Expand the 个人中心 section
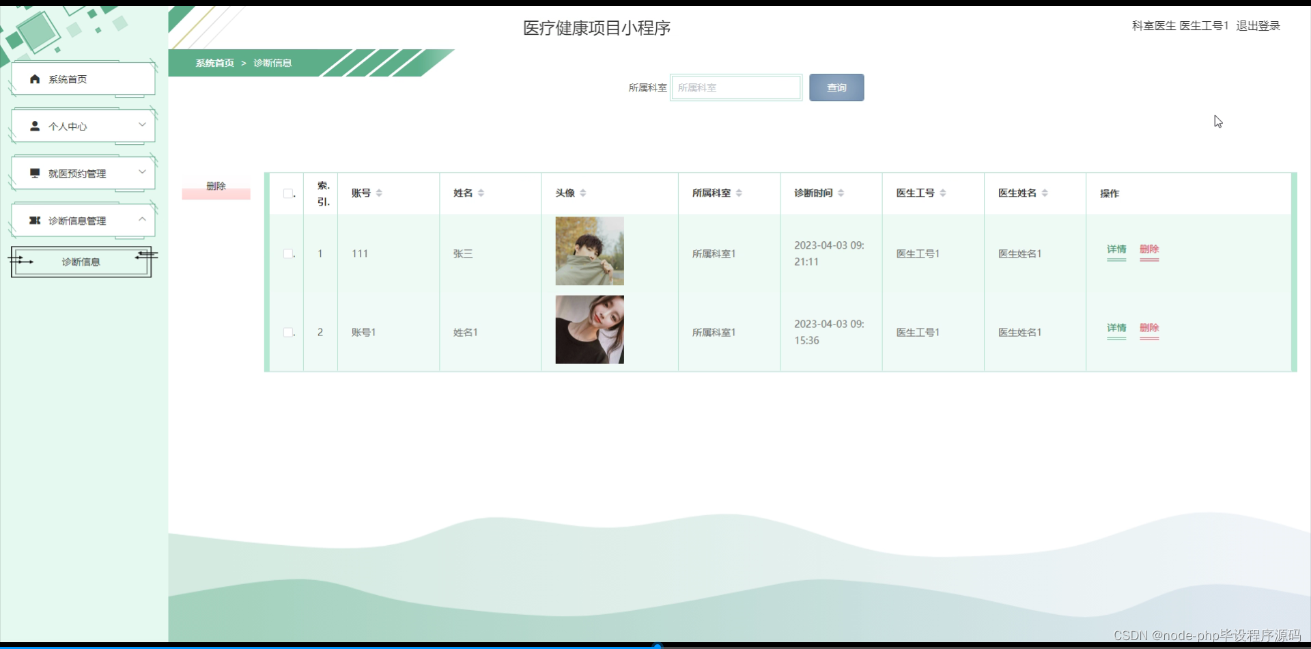 tap(142, 126)
